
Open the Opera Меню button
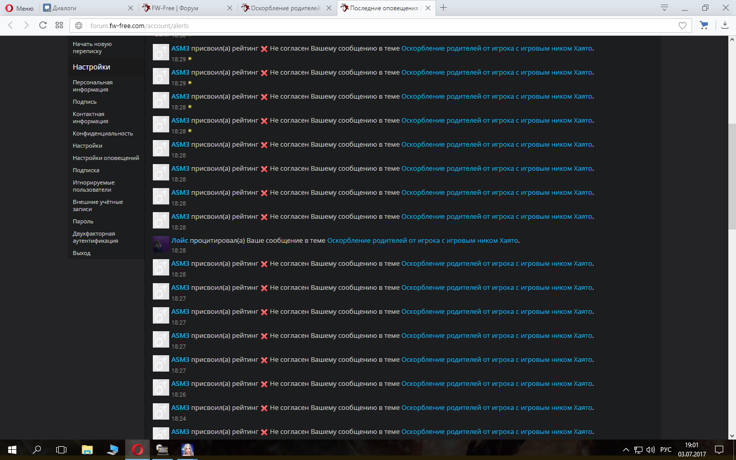click(19, 8)
